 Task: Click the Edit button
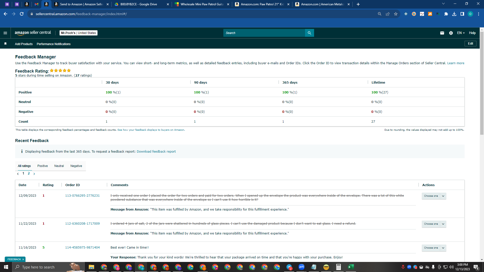click(x=470, y=44)
